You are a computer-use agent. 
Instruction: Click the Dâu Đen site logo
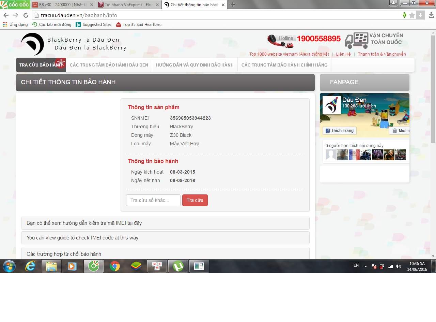click(33, 44)
